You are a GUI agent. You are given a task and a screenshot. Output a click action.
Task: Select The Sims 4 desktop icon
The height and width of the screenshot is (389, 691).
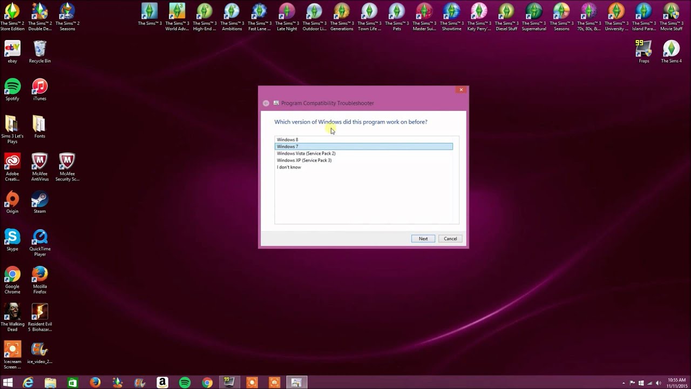tap(671, 52)
